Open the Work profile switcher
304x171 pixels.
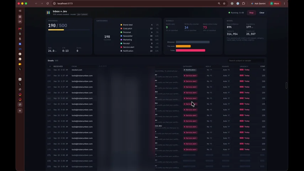pos(274,4)
